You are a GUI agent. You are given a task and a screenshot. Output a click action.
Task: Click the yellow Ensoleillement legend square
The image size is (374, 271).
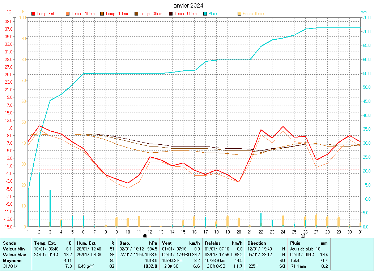[239, 14]
